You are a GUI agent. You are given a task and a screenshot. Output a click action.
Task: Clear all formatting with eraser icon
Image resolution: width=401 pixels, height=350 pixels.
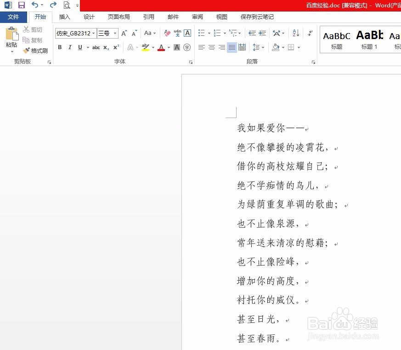(167, 33)
